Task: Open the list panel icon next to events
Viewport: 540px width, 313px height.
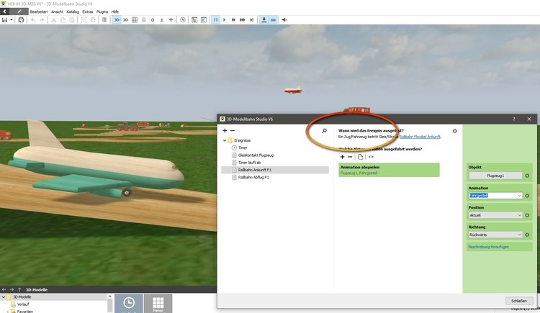Action: click(x=204, y=20)
